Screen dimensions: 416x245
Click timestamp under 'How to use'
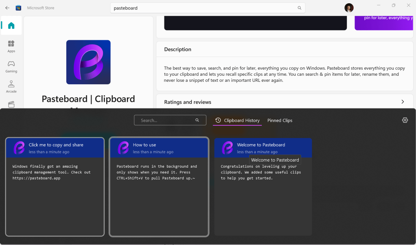click(x=153, y=152)
